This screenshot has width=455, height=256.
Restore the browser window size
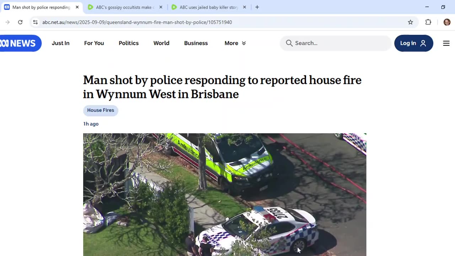pyautogui.click(x=443, y=7)
